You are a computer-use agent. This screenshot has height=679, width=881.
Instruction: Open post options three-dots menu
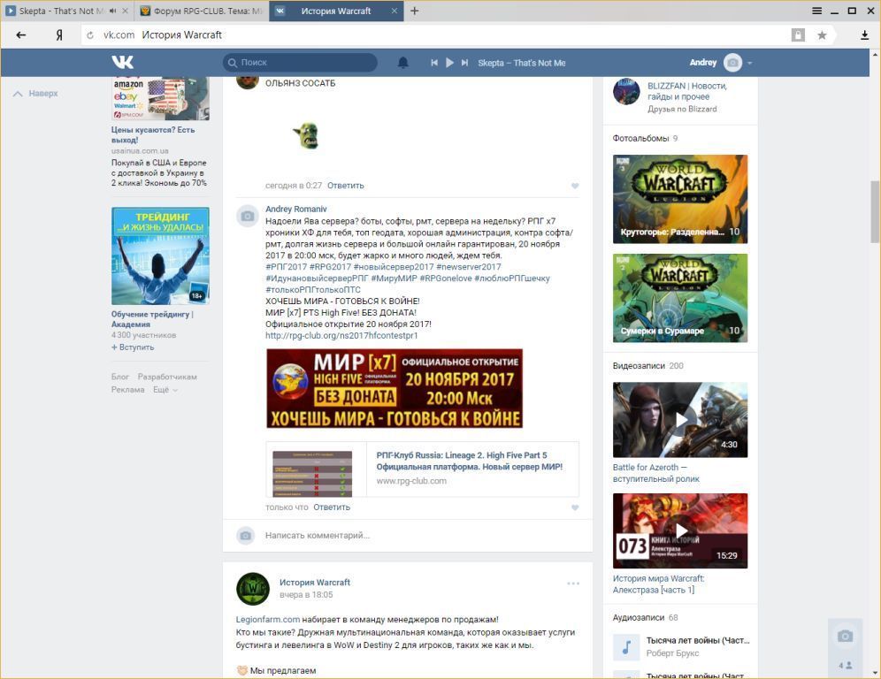573,584
